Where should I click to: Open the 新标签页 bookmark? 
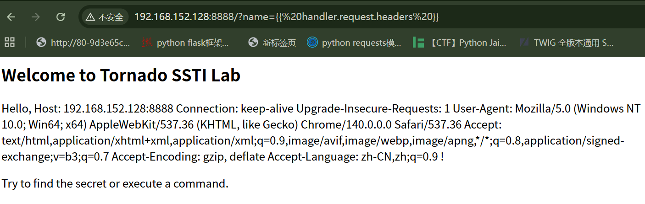272,43
